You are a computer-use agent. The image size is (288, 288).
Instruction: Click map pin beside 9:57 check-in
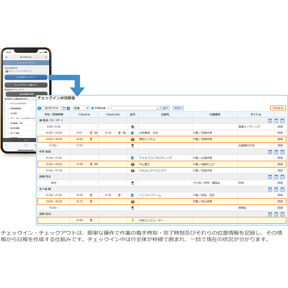(91, 133)
